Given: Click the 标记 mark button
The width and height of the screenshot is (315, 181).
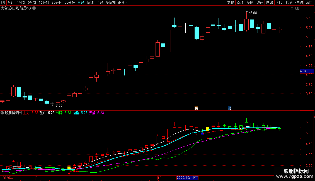Looking at the screenshot, I should (x=289, y=3).
